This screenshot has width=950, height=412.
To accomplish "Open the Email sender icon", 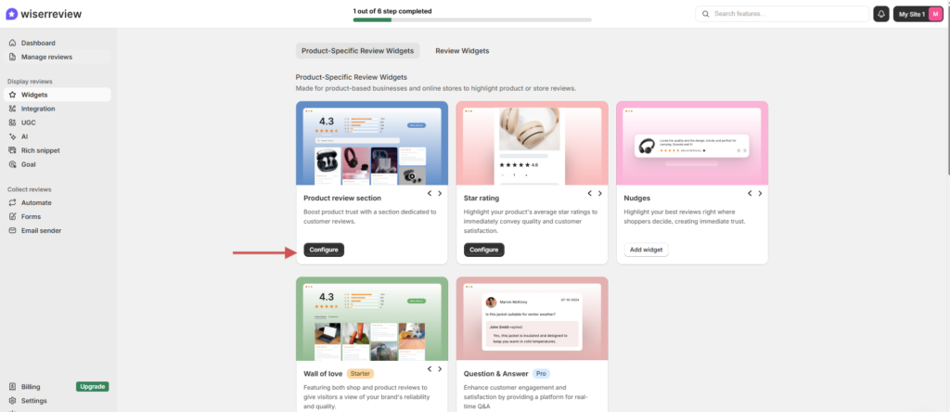I will click(x=12, y=230).
